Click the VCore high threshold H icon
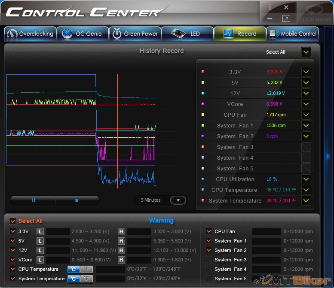The image size is (334, 288). pyautogui.click(x=121, y=260)
